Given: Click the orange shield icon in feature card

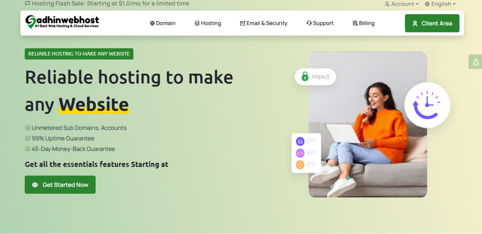Looking at the screenshot, I should point(300,165).
